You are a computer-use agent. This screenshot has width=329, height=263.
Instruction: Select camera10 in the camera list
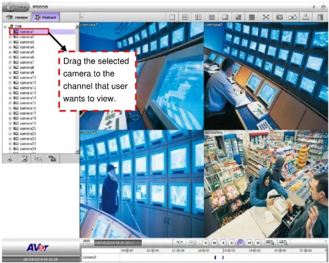point(28,78)
